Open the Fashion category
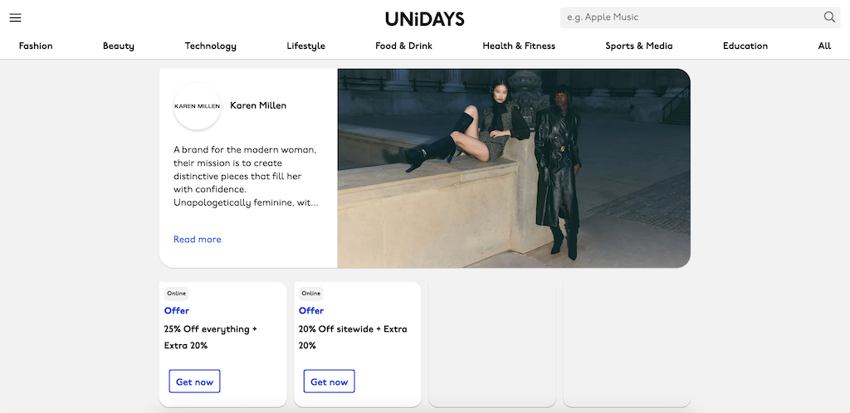The image size is (850, 413). tap(36, 46)
